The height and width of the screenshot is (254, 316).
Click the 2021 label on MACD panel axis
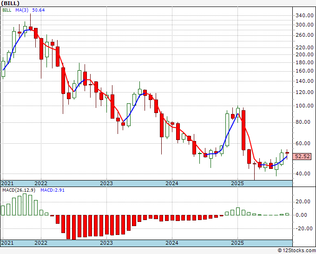click(x=7, y=243)
